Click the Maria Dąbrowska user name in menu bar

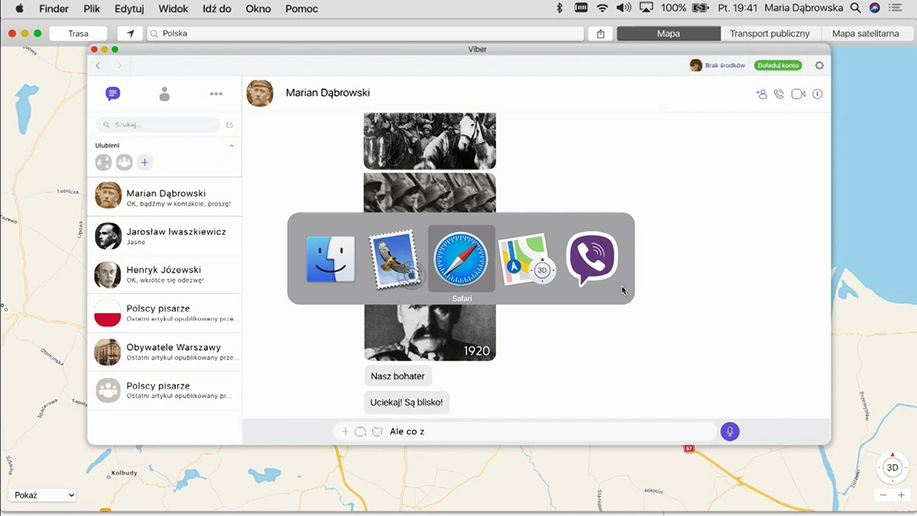(x=803, y=8)
